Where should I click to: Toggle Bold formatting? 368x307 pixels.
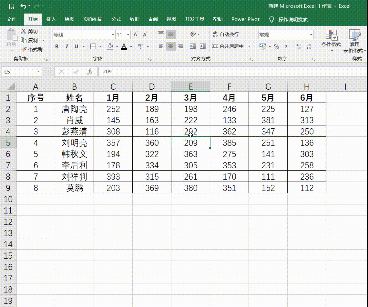(57, 46)
